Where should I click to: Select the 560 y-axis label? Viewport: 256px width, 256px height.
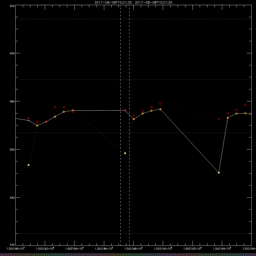[x=13, y=150]
